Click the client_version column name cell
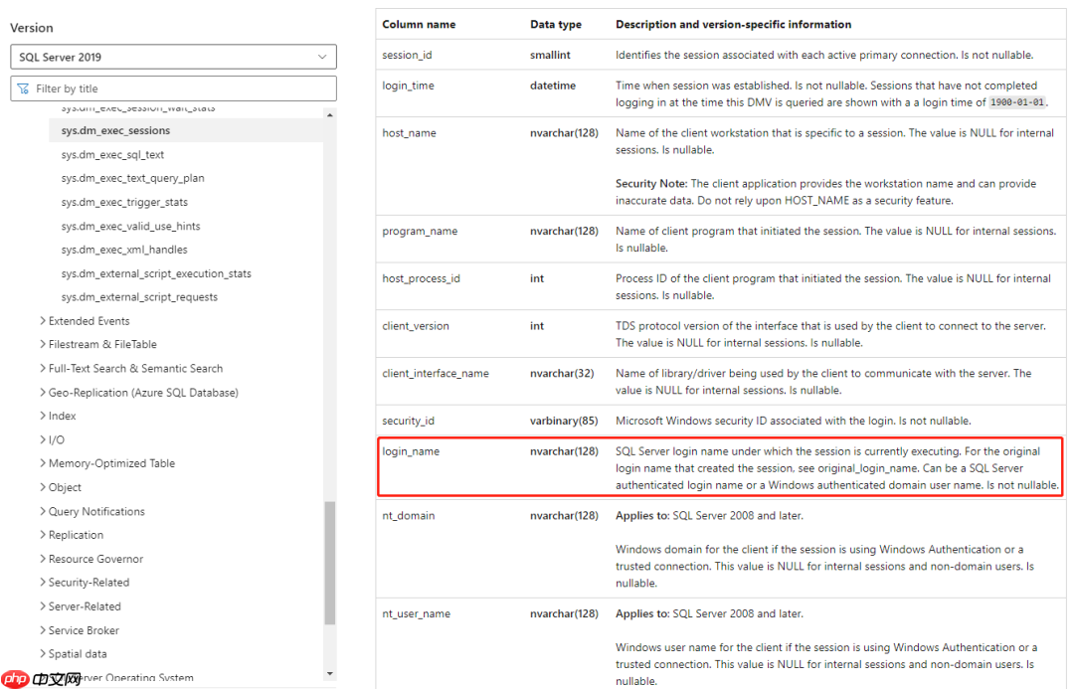This screenshot has height=689, width=1074. 416,325
